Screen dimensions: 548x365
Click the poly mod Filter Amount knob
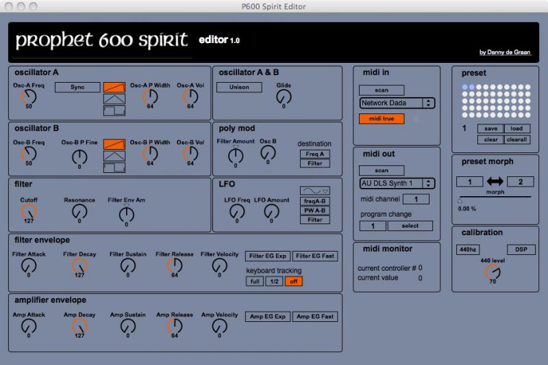click(236, 155)
